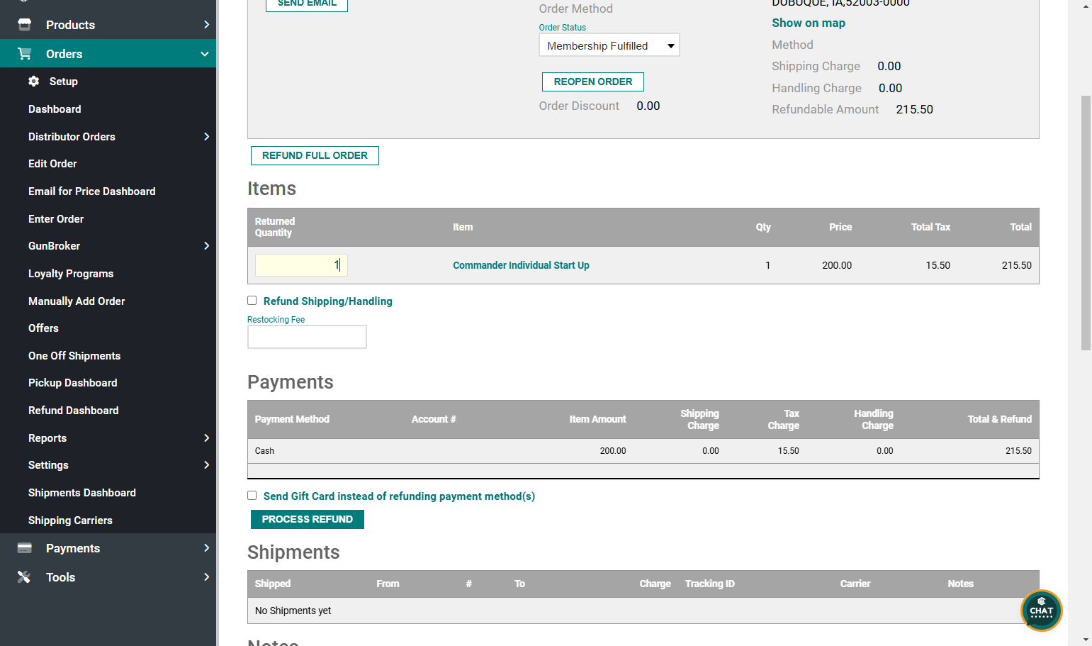Expand GunBroker submenu arrow

[206, 246]
